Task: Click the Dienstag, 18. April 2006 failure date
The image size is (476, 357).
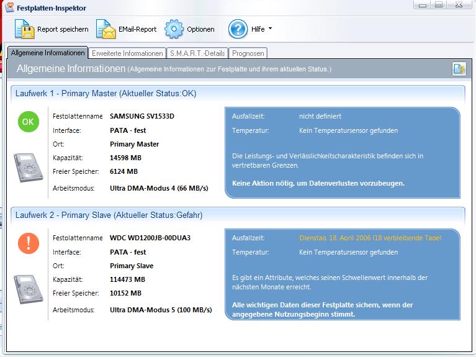Action: [x=370, y=238]
